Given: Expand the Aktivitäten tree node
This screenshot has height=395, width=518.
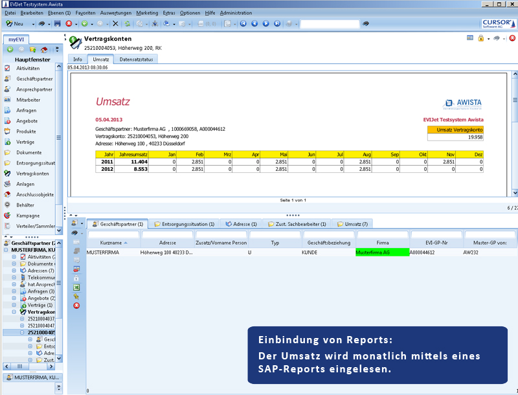Looking at the screenshot, I should click(14, 257).
